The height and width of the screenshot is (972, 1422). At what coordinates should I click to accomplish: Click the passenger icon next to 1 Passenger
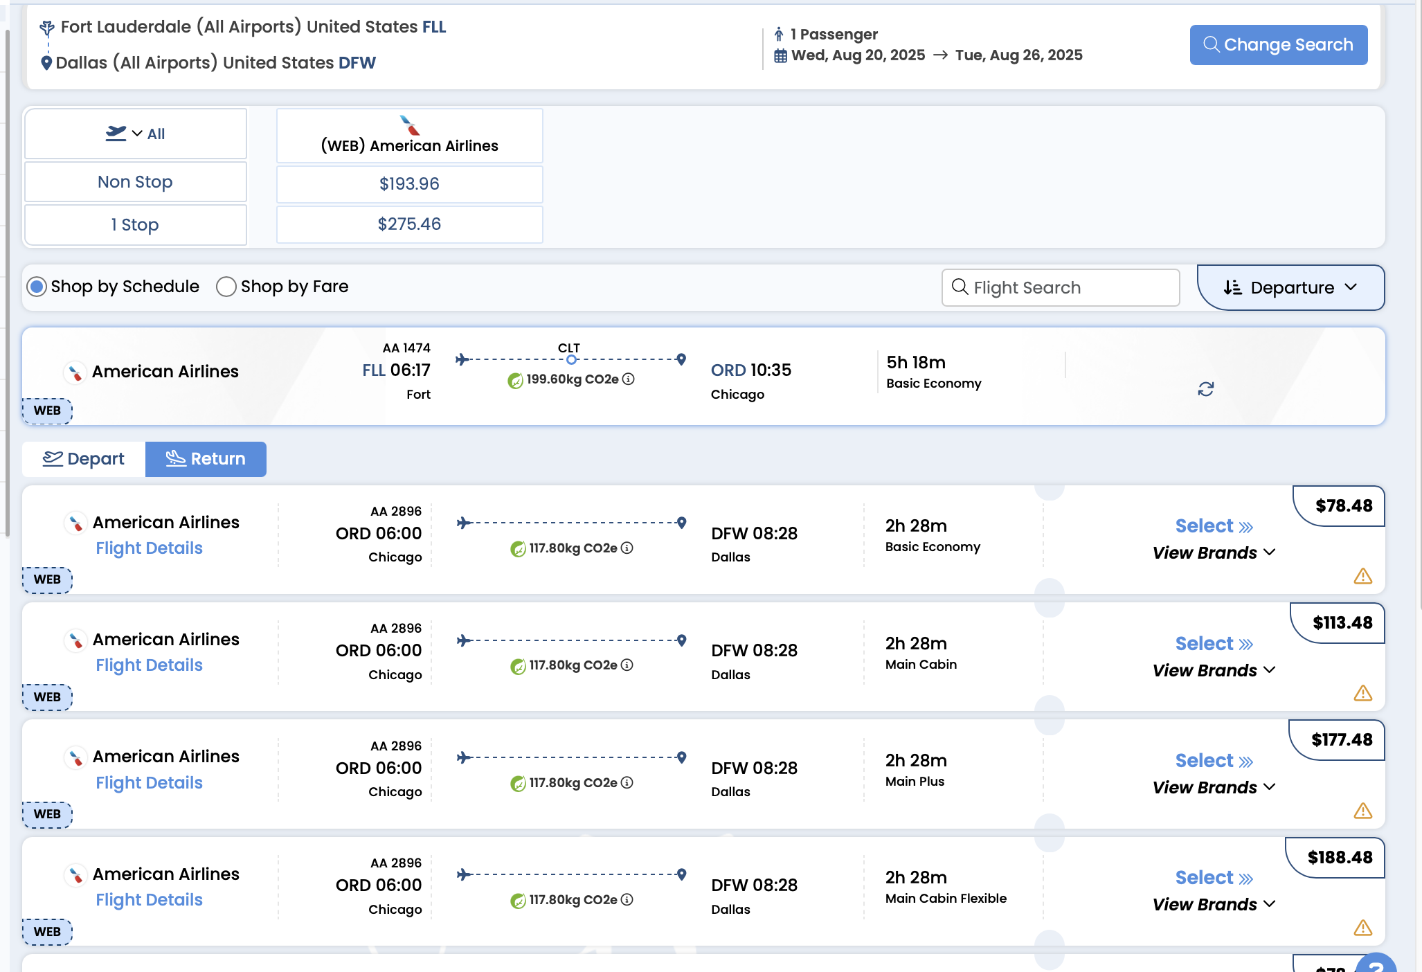pyautogui.click(x=779, y=34)
